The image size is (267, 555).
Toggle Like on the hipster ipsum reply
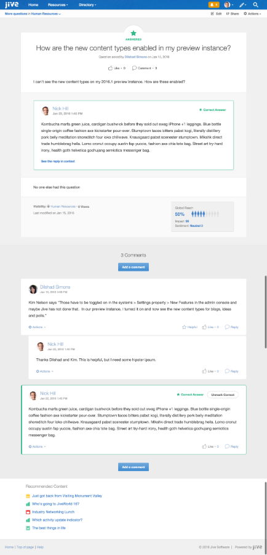click(x=204, y=371)
